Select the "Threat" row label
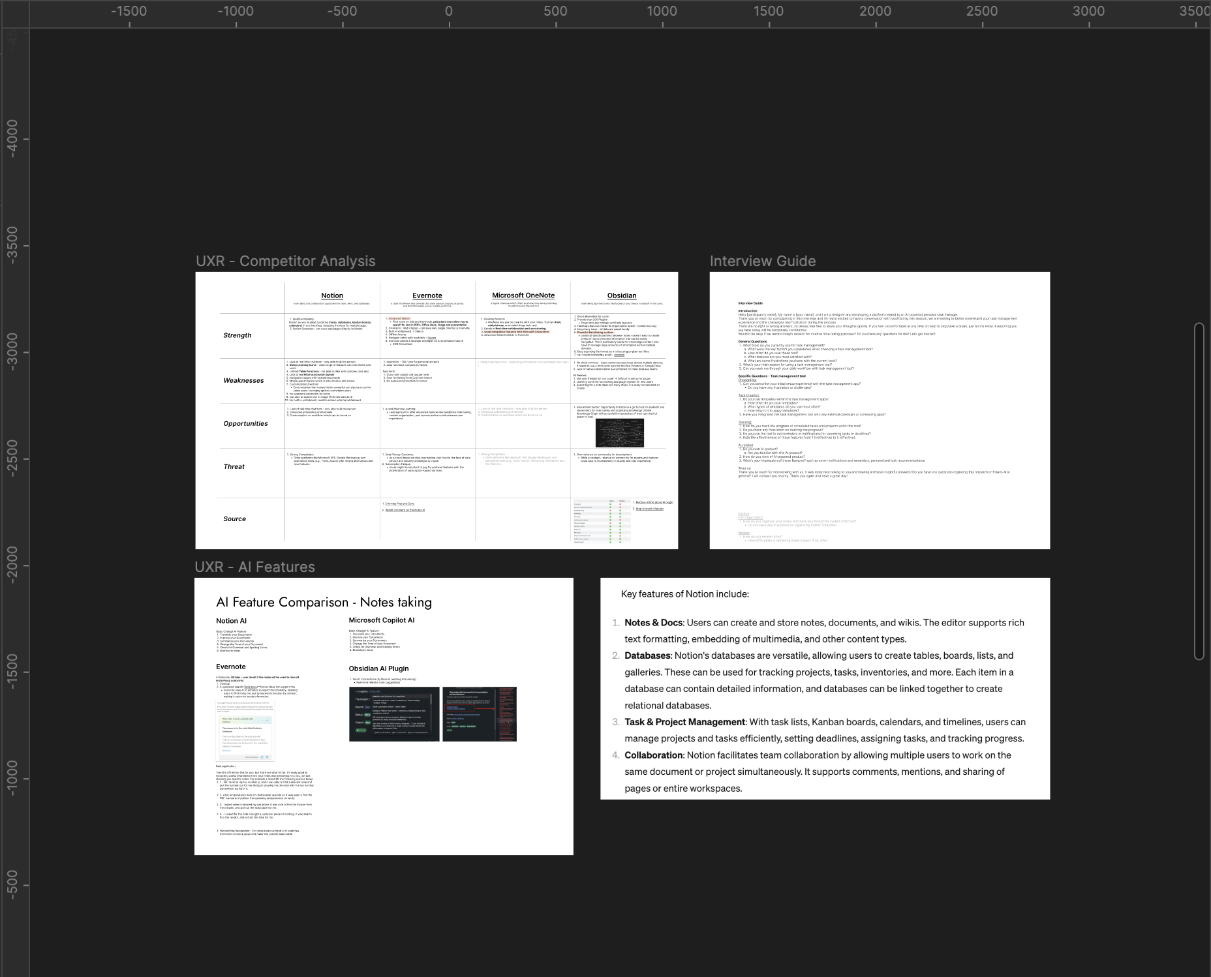 coord(234,466)
